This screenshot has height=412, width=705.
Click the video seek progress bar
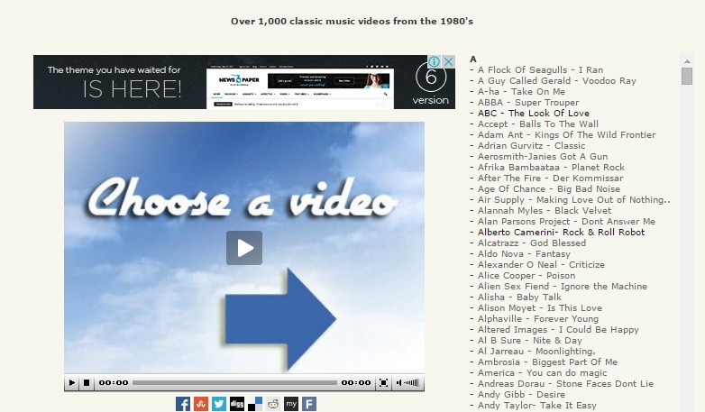(x=234, y=383)
